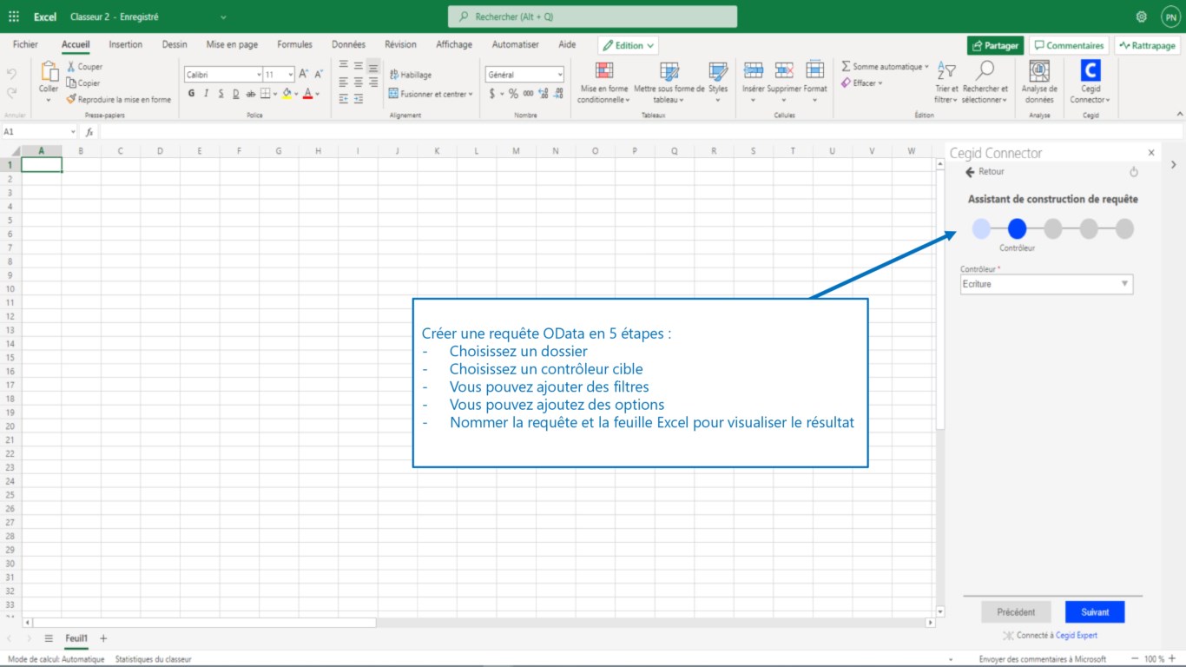
Task: Open Cegid Connector ribbon button
Action: point(1090,83)
